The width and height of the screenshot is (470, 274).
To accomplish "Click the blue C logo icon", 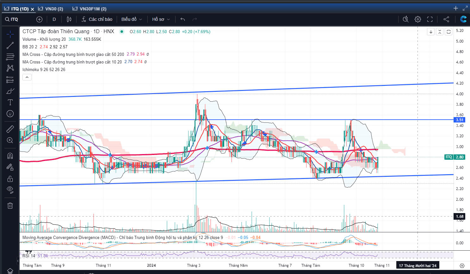I will coord(463,19).
